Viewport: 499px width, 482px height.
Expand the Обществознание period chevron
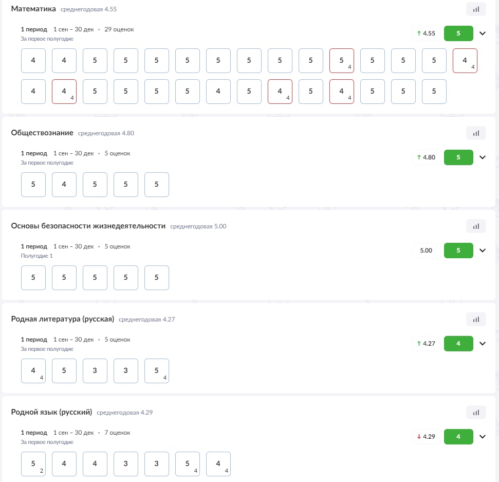pos(483,157)
